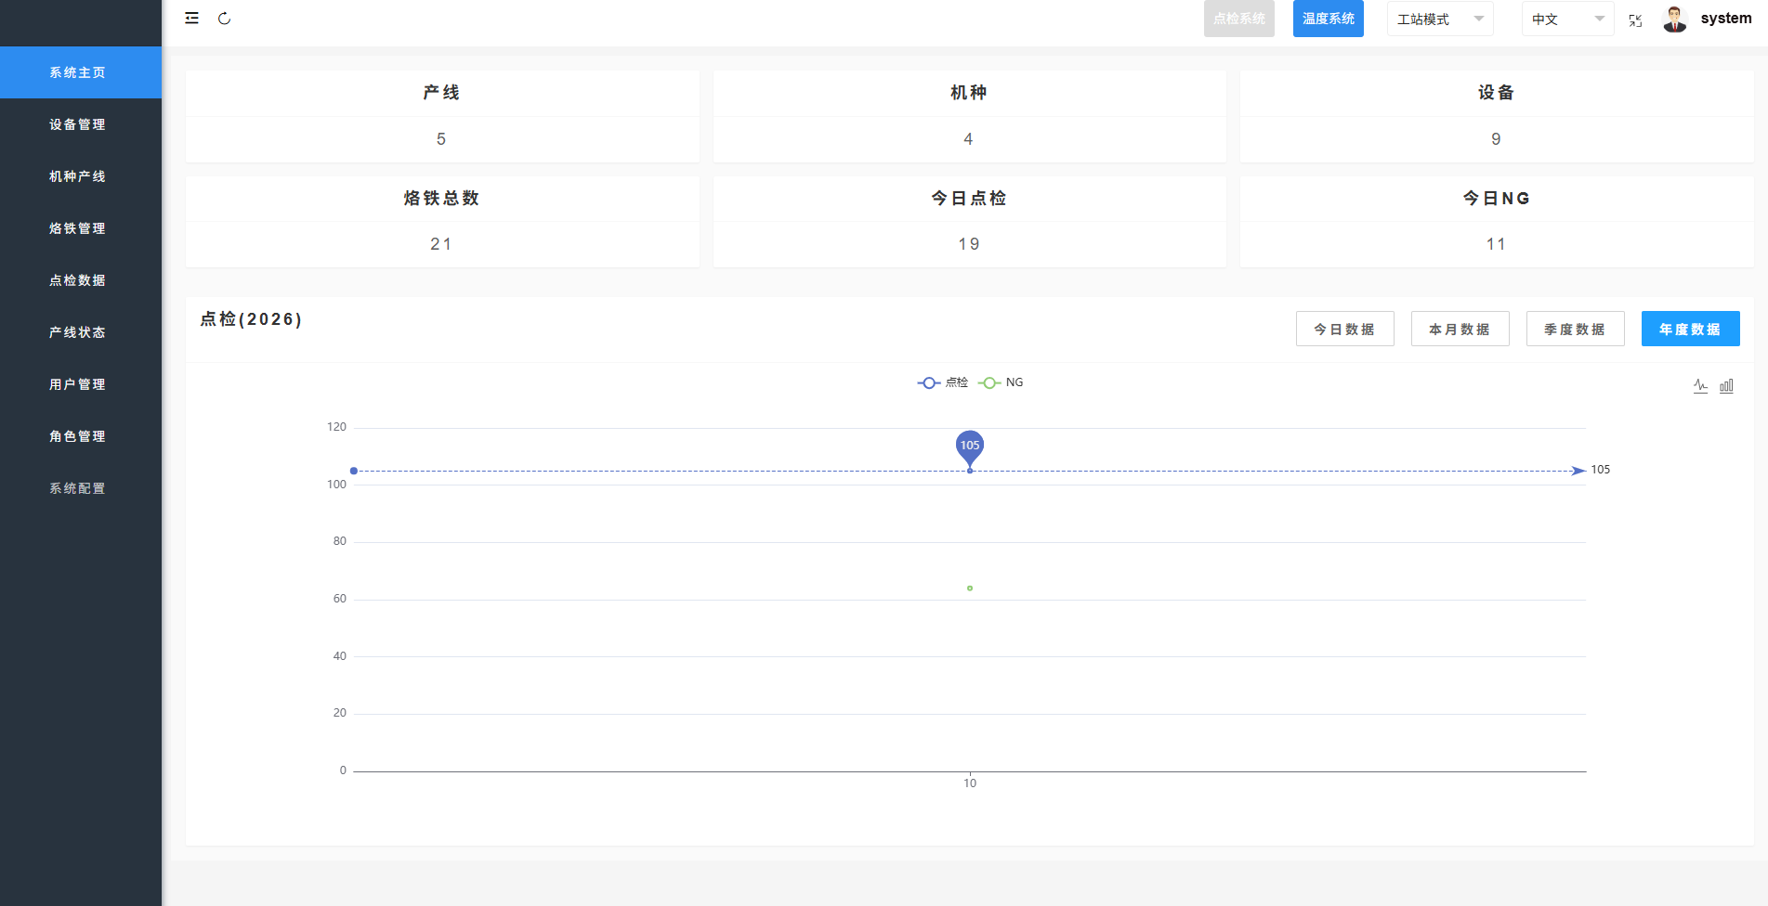The width and height of the screenshot is (1768, 906).
Task: Click the system username label
Action: [x=1726, y=19]
